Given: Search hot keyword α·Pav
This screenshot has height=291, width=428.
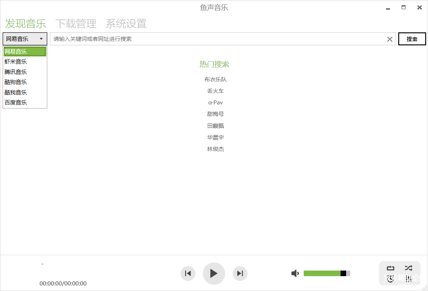Looking at the screenshot, I should coord(215,103).
